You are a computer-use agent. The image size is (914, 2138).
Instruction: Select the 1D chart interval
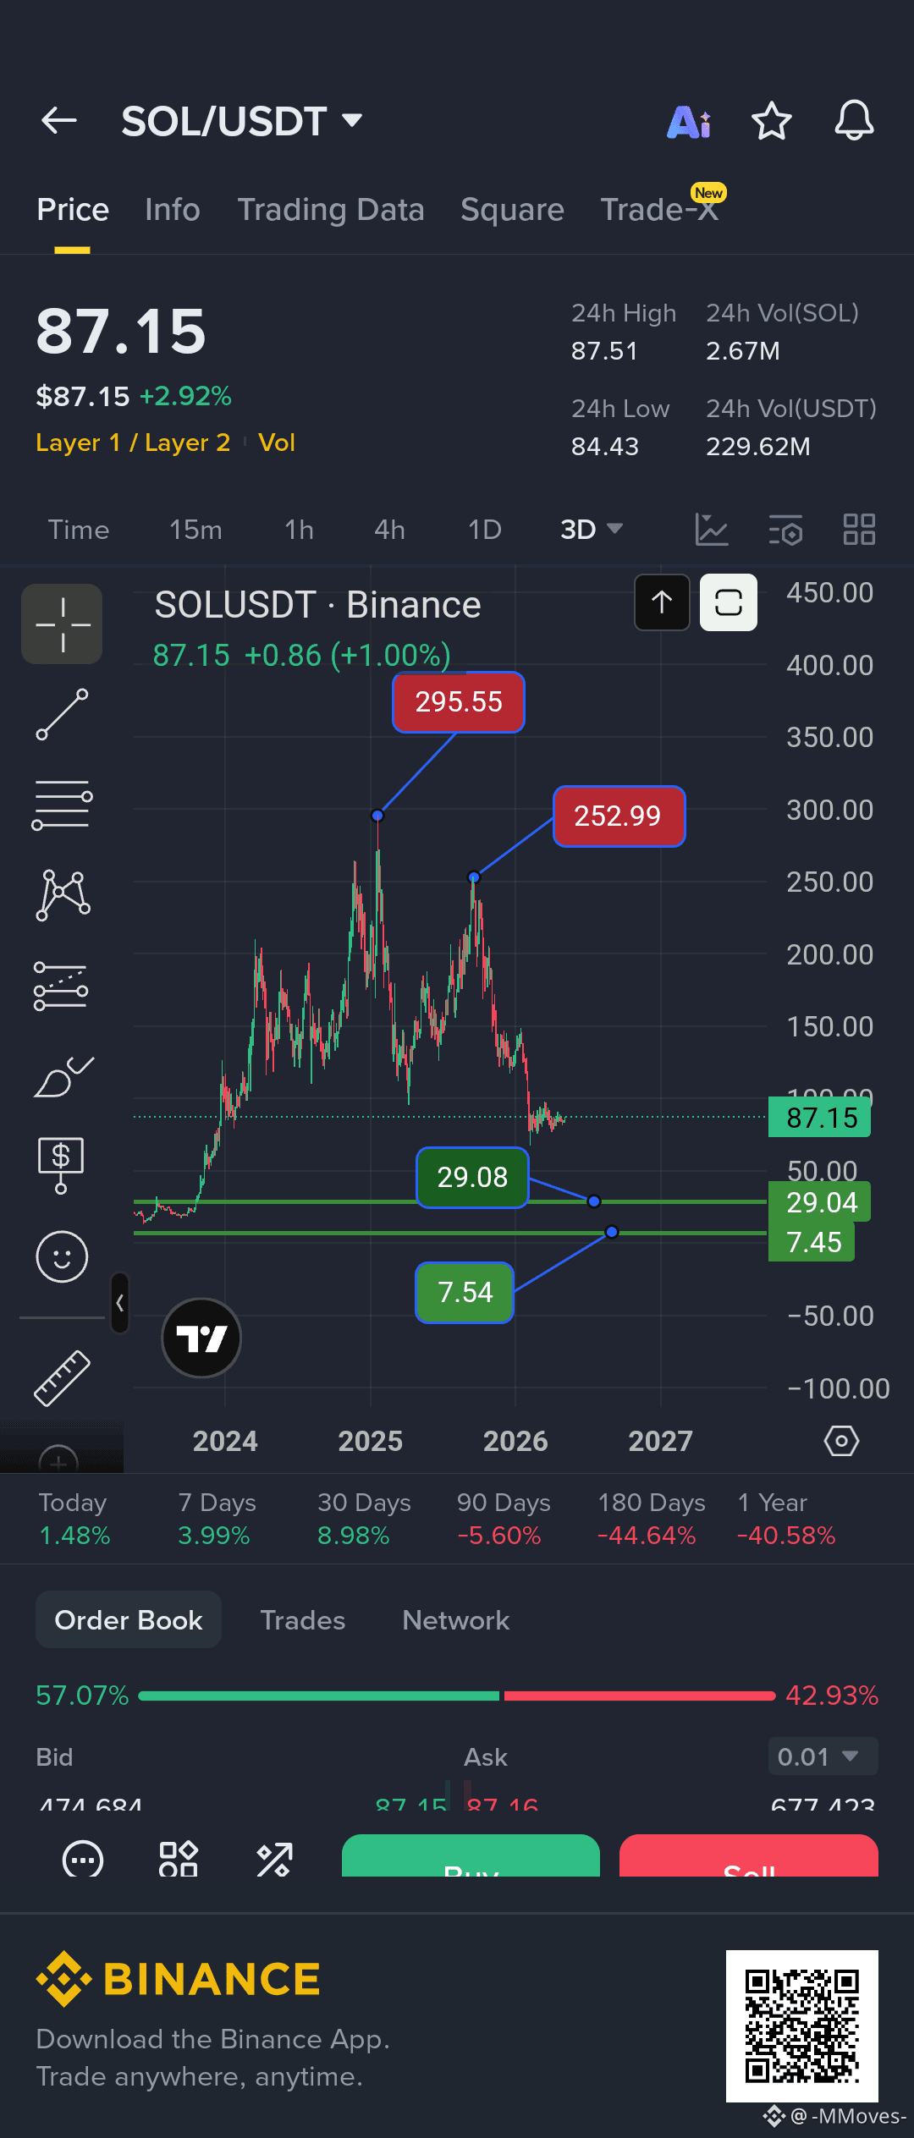(x=485, y=530)
